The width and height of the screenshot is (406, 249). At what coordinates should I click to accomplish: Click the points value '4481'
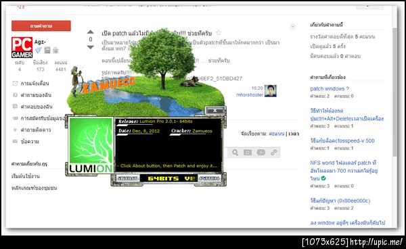pos(61,70)
